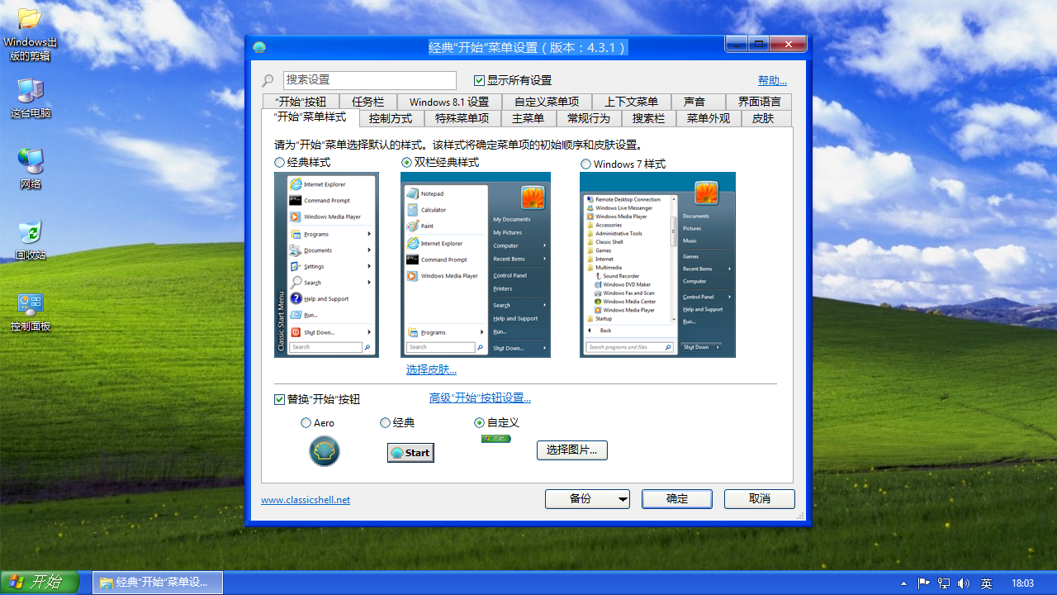Switch to 搜索栏 tab
1057x595 pixels.
649,118
